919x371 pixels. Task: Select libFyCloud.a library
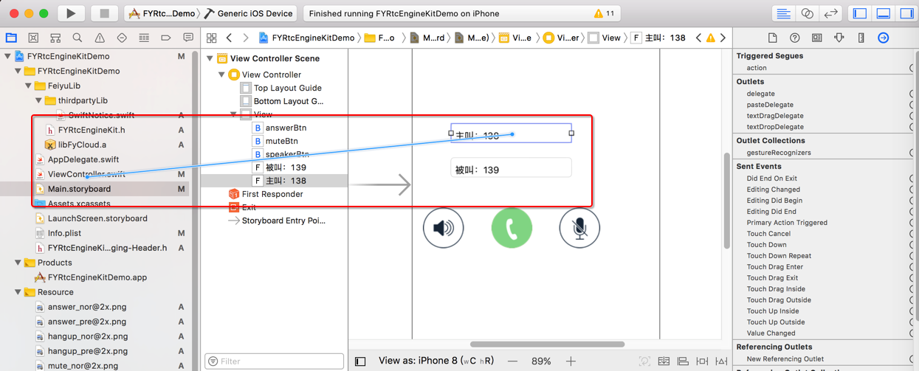pos(82,145)
